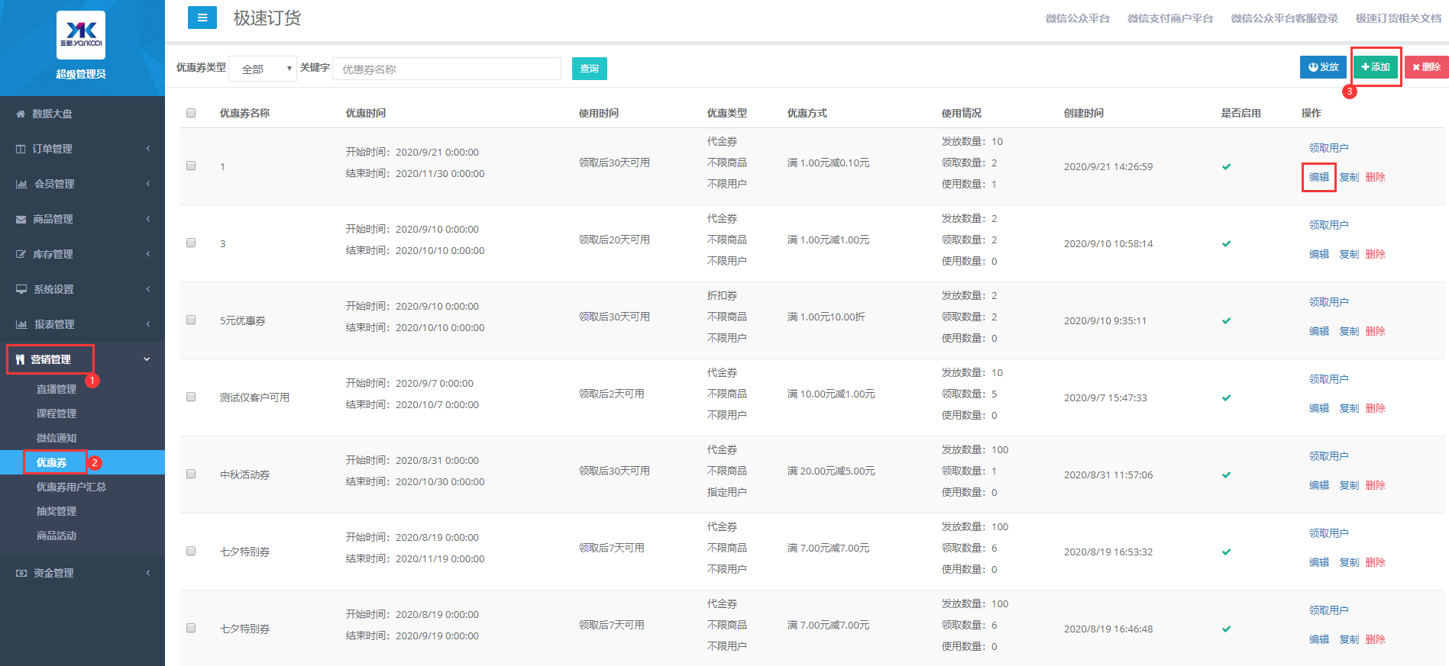The height and width of the screenshot is (666, 1449).
Task: Expand the 资金管理 menu chevron
Action: (148, 573)
